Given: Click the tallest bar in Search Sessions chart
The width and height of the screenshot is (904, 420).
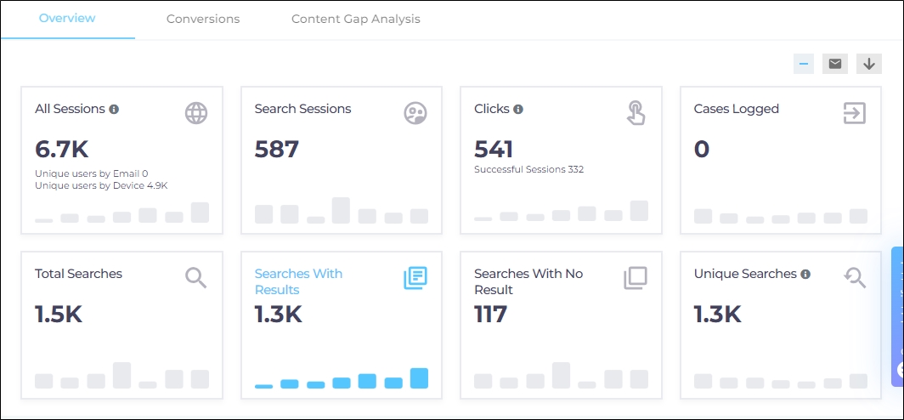Looking at the screenshot, I should point(341,210).
